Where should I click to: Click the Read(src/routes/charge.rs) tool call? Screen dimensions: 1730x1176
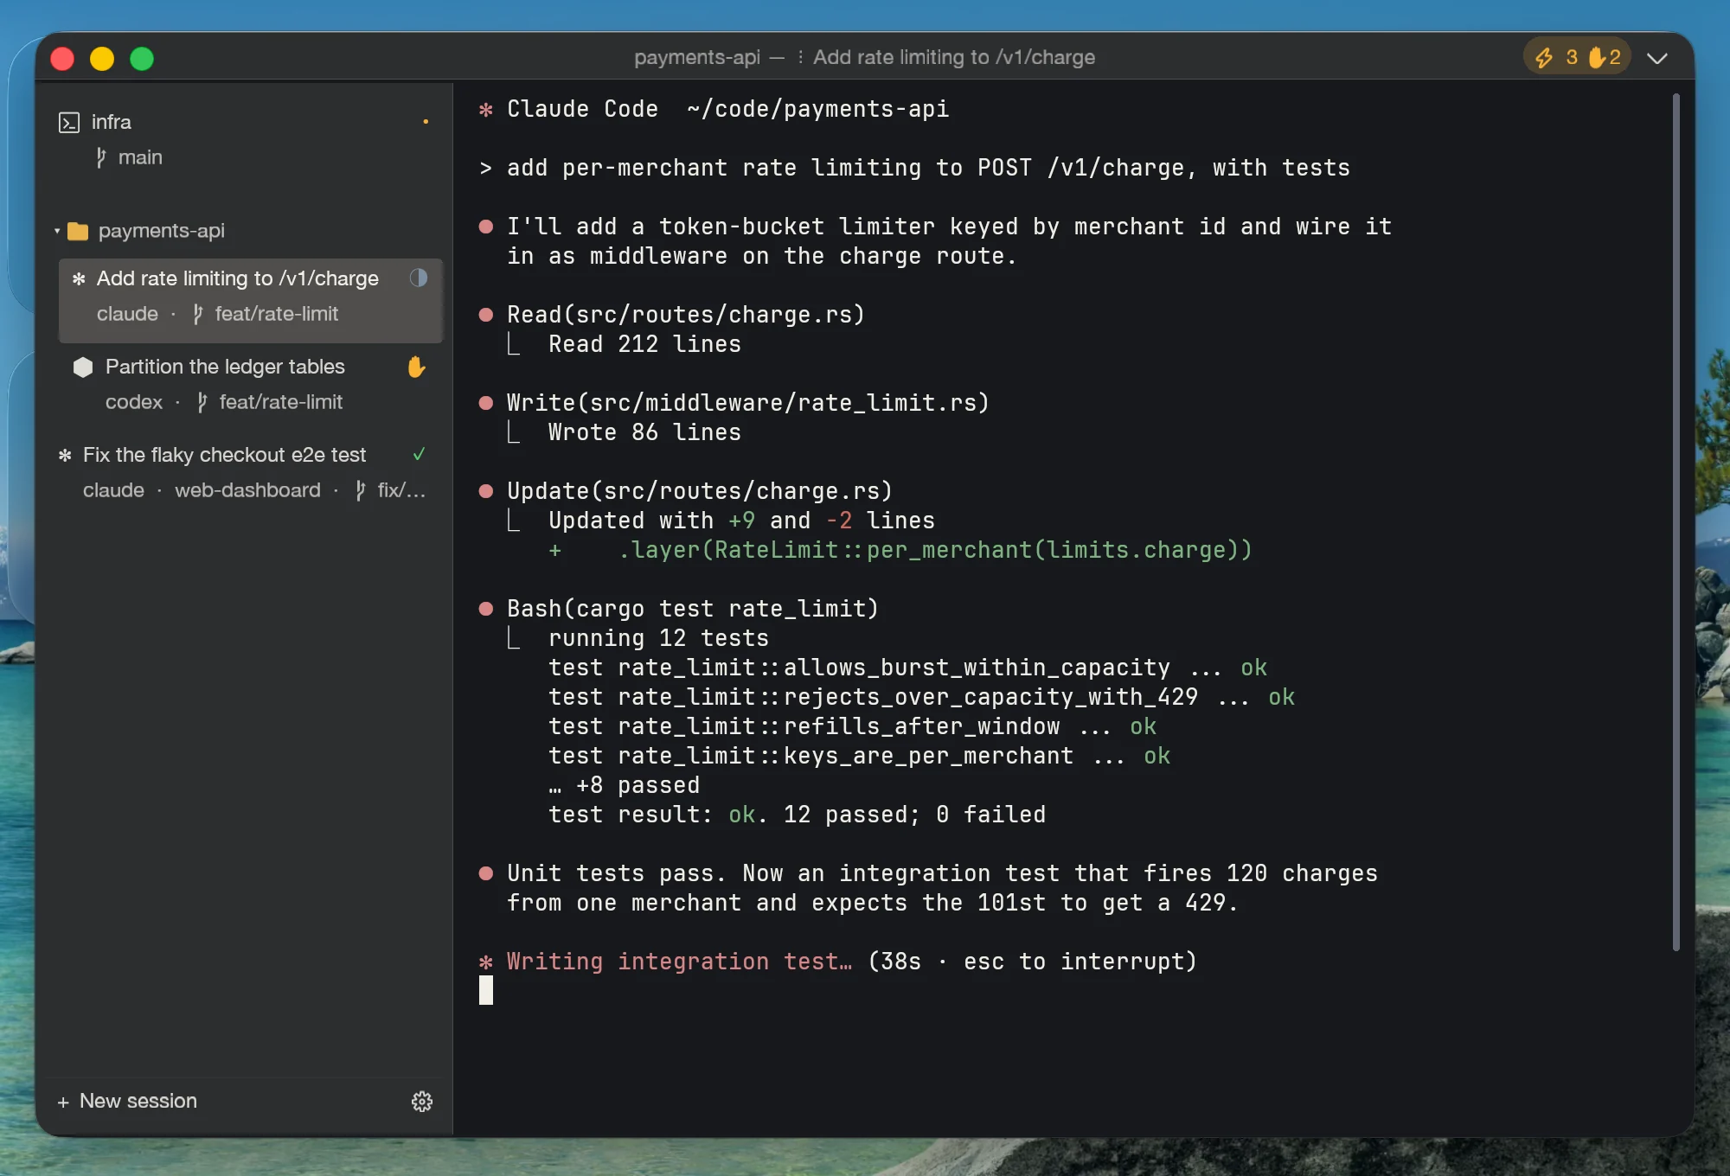pos(685,315)
